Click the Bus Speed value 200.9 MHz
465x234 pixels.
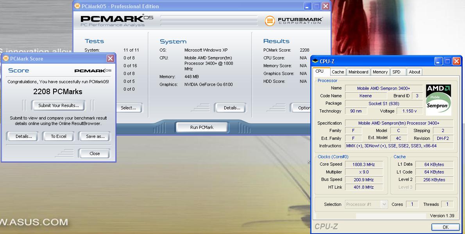[364, 180]
